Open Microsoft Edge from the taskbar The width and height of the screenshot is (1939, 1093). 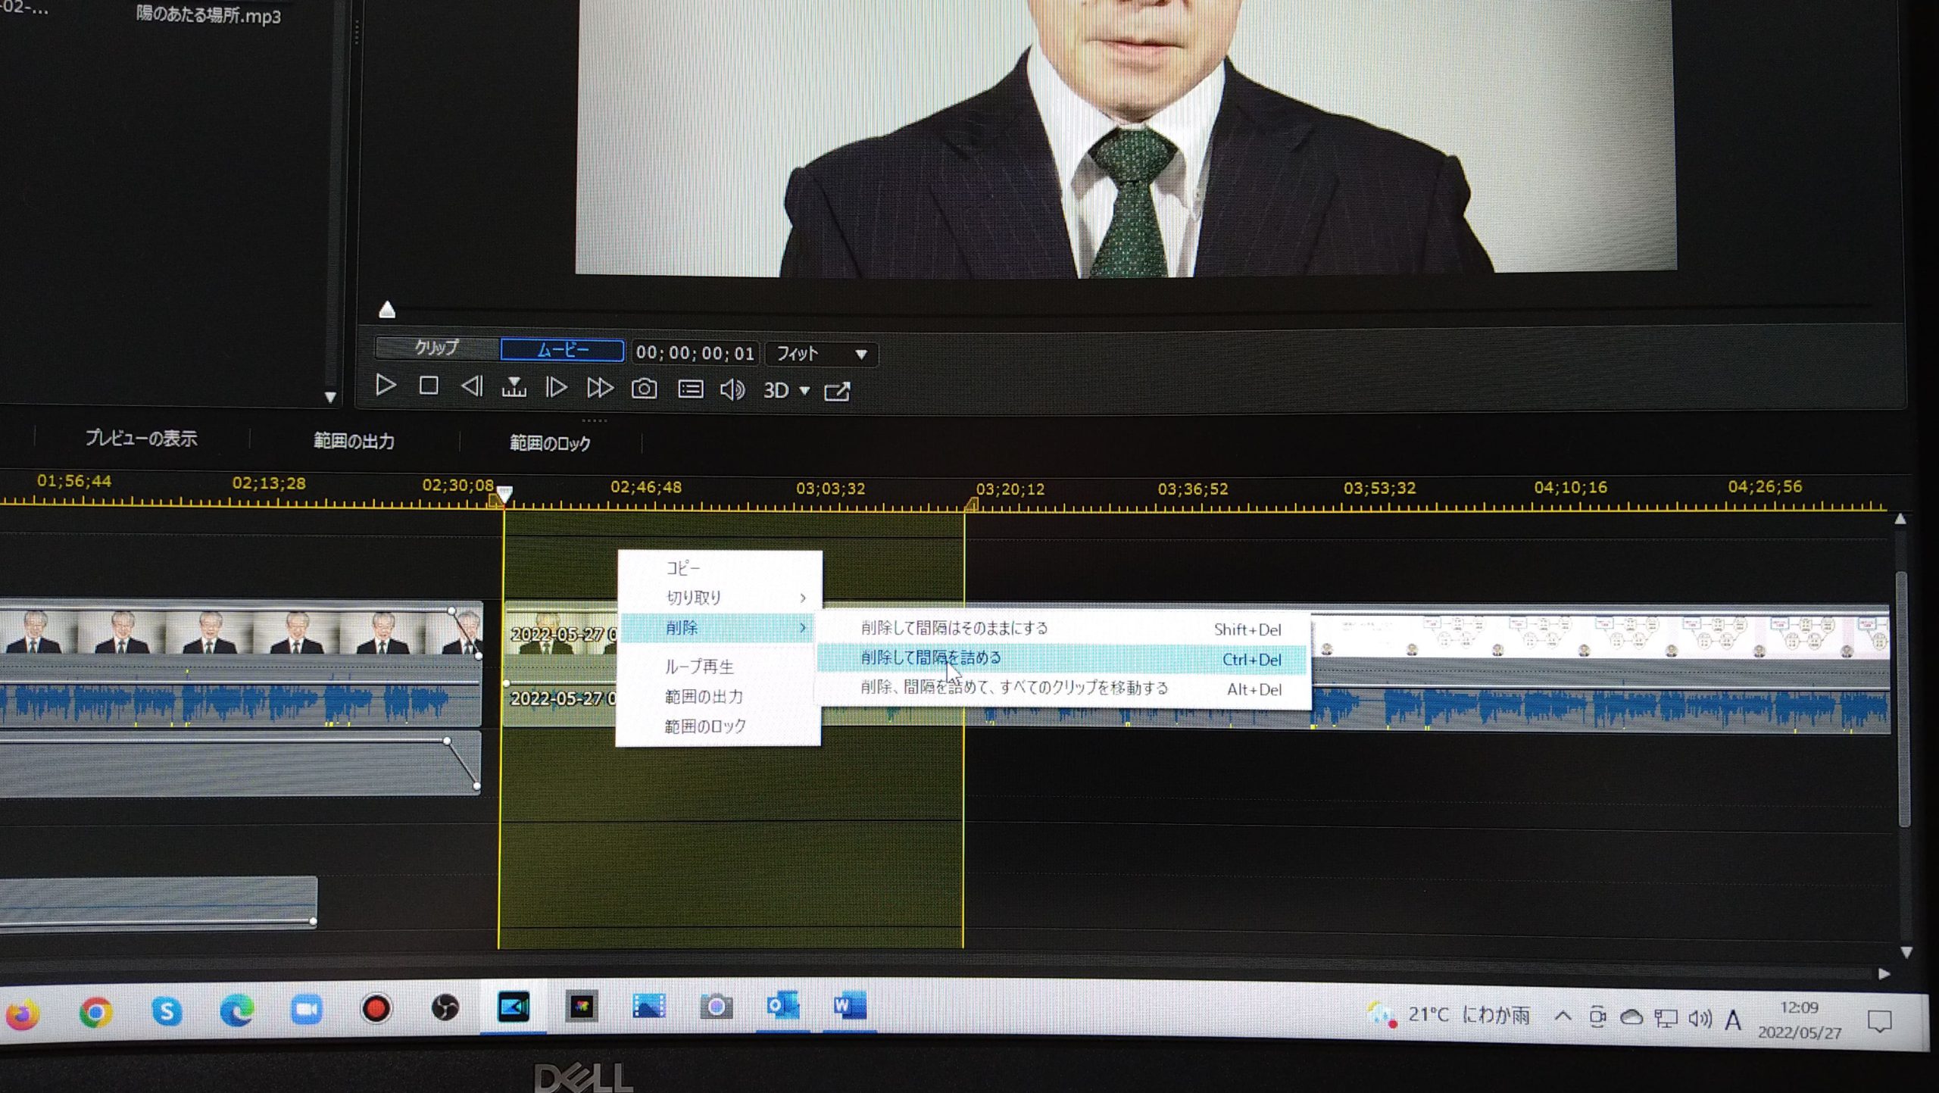[236, 1010]
